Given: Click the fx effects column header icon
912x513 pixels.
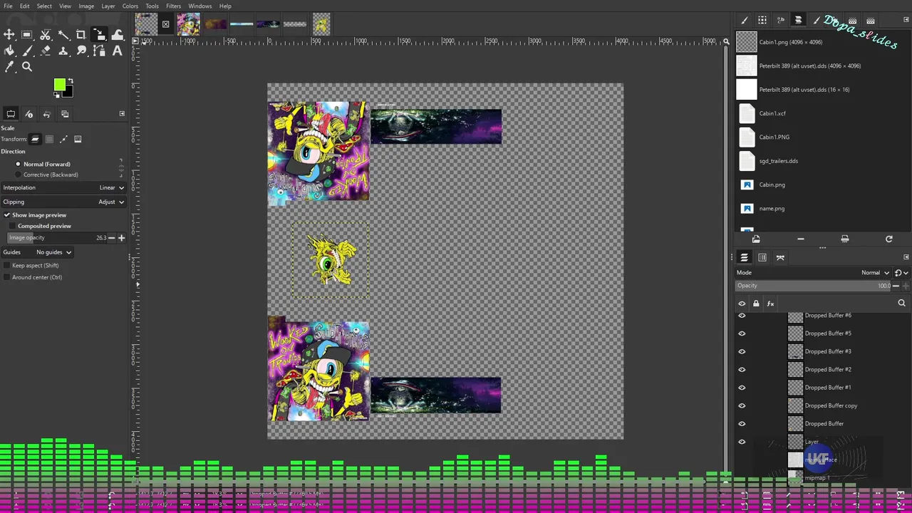Looking at the screenshot, I should point(770,304).
